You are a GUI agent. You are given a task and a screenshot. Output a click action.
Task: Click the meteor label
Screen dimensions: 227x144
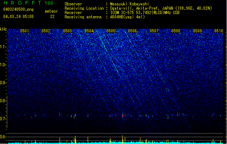coord(51,11)
